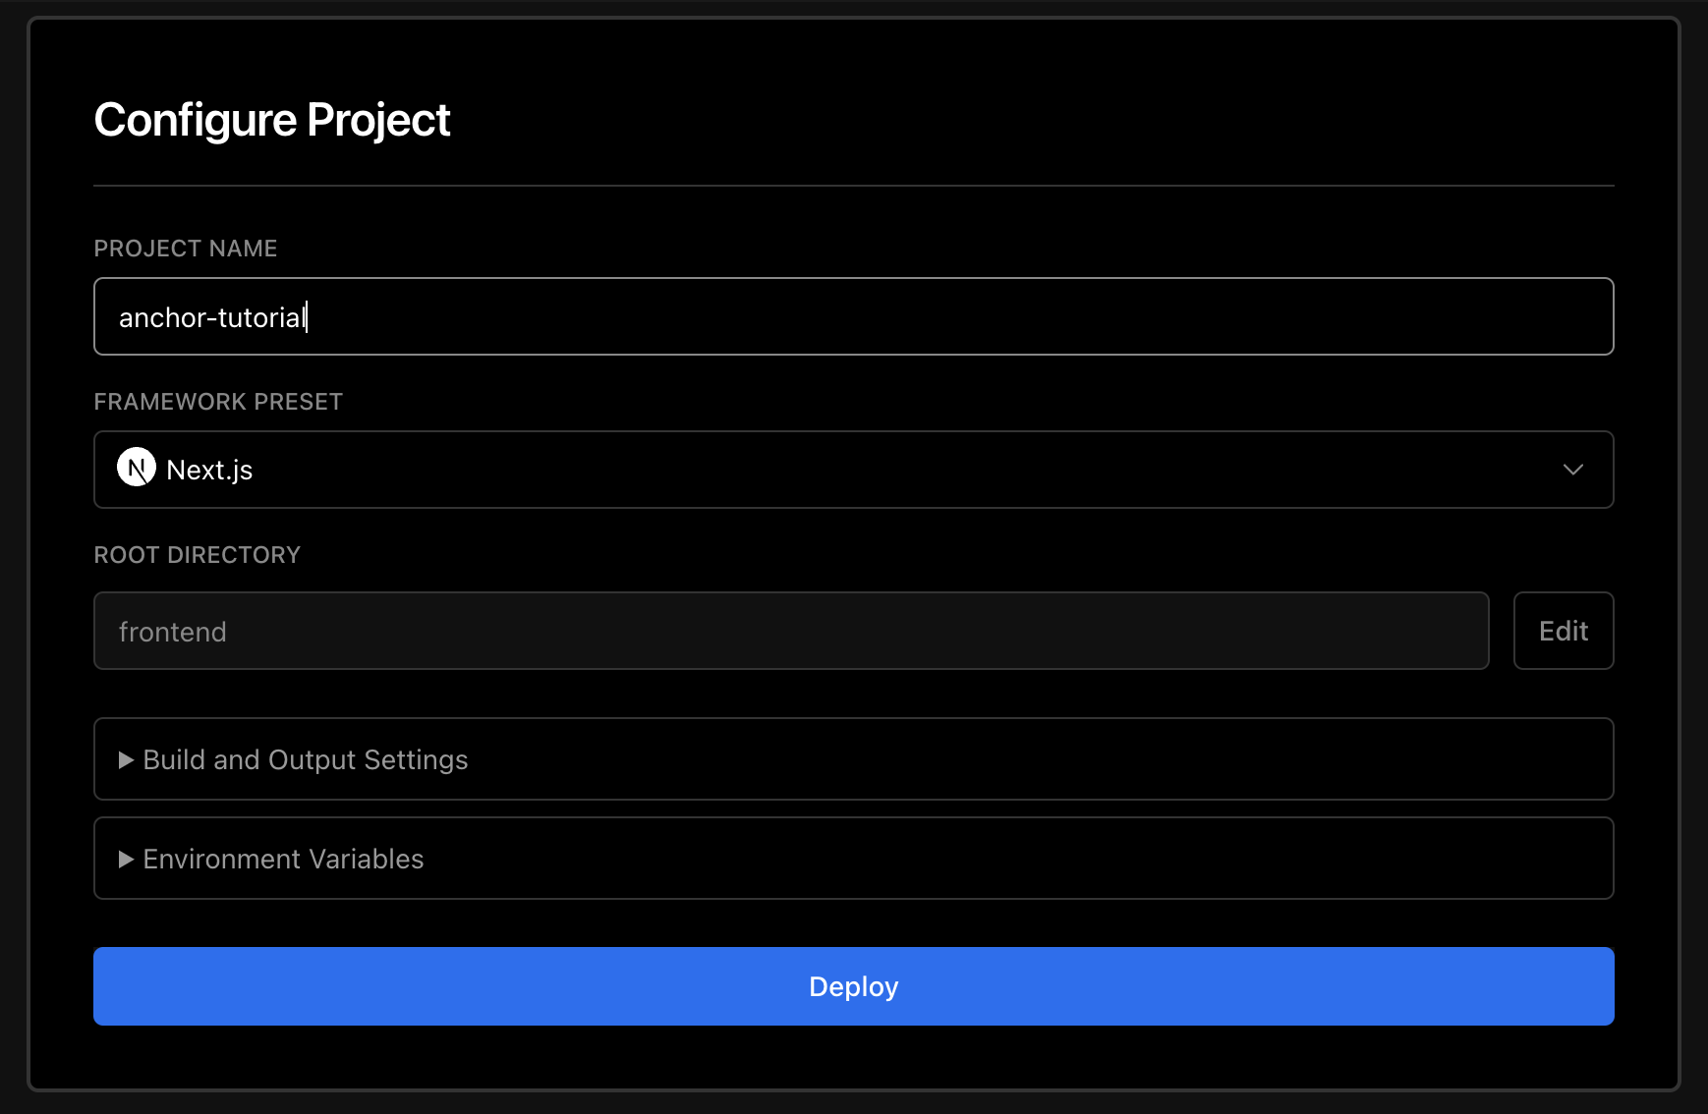The height and width of the screenshot is (1114, 1708).
Task: Open the Framework Preset dropdown
Action: (853, 470)
